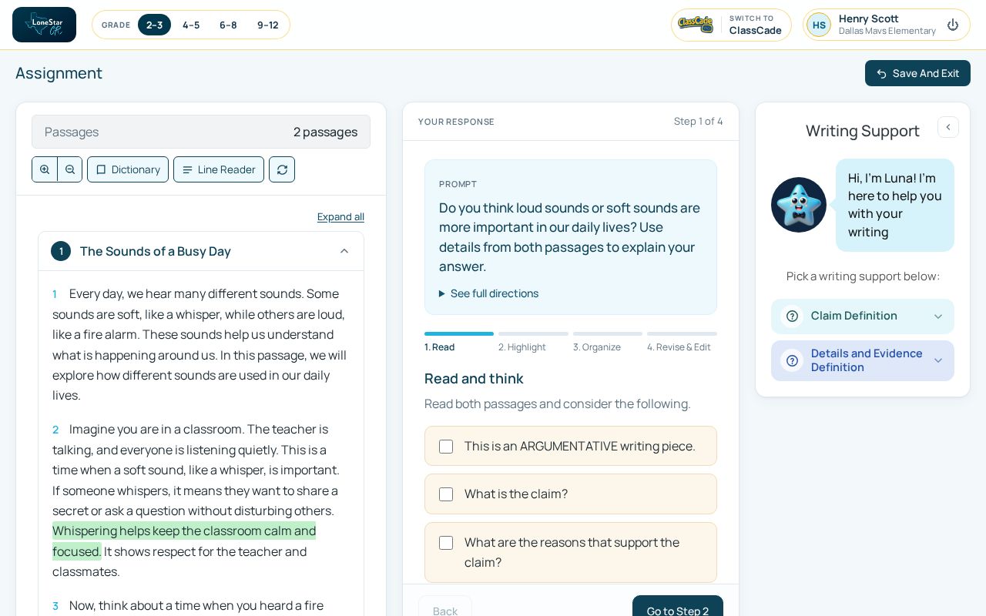Click Luna's greeting speech bubble
986x616 pixels.
point(895,205)
